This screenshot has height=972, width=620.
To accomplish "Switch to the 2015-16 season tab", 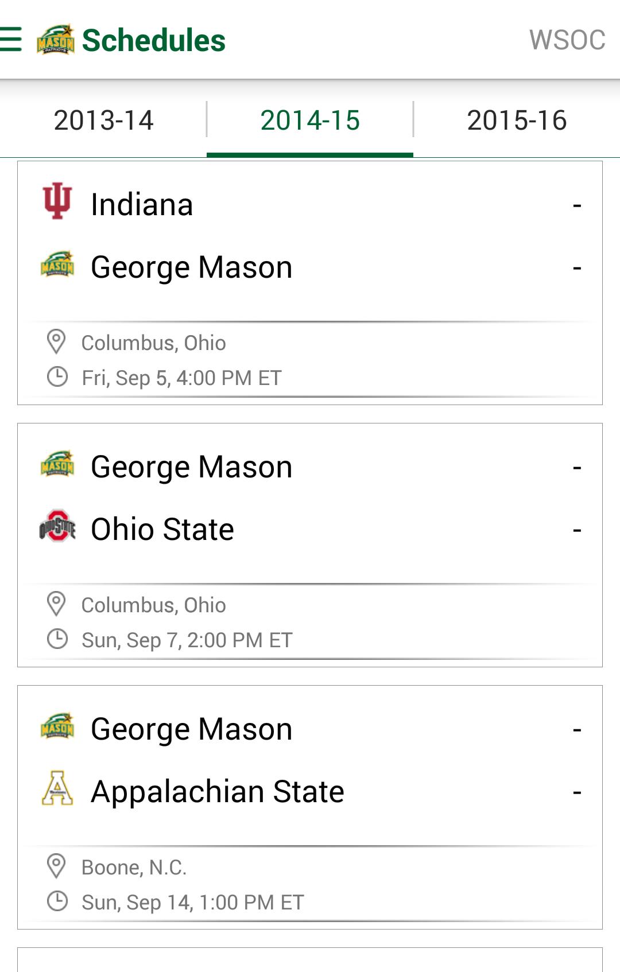I will (x=517, y=120).
